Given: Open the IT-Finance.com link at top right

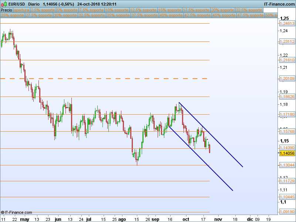Looking at the screenshot, I should tap(279, 4).
